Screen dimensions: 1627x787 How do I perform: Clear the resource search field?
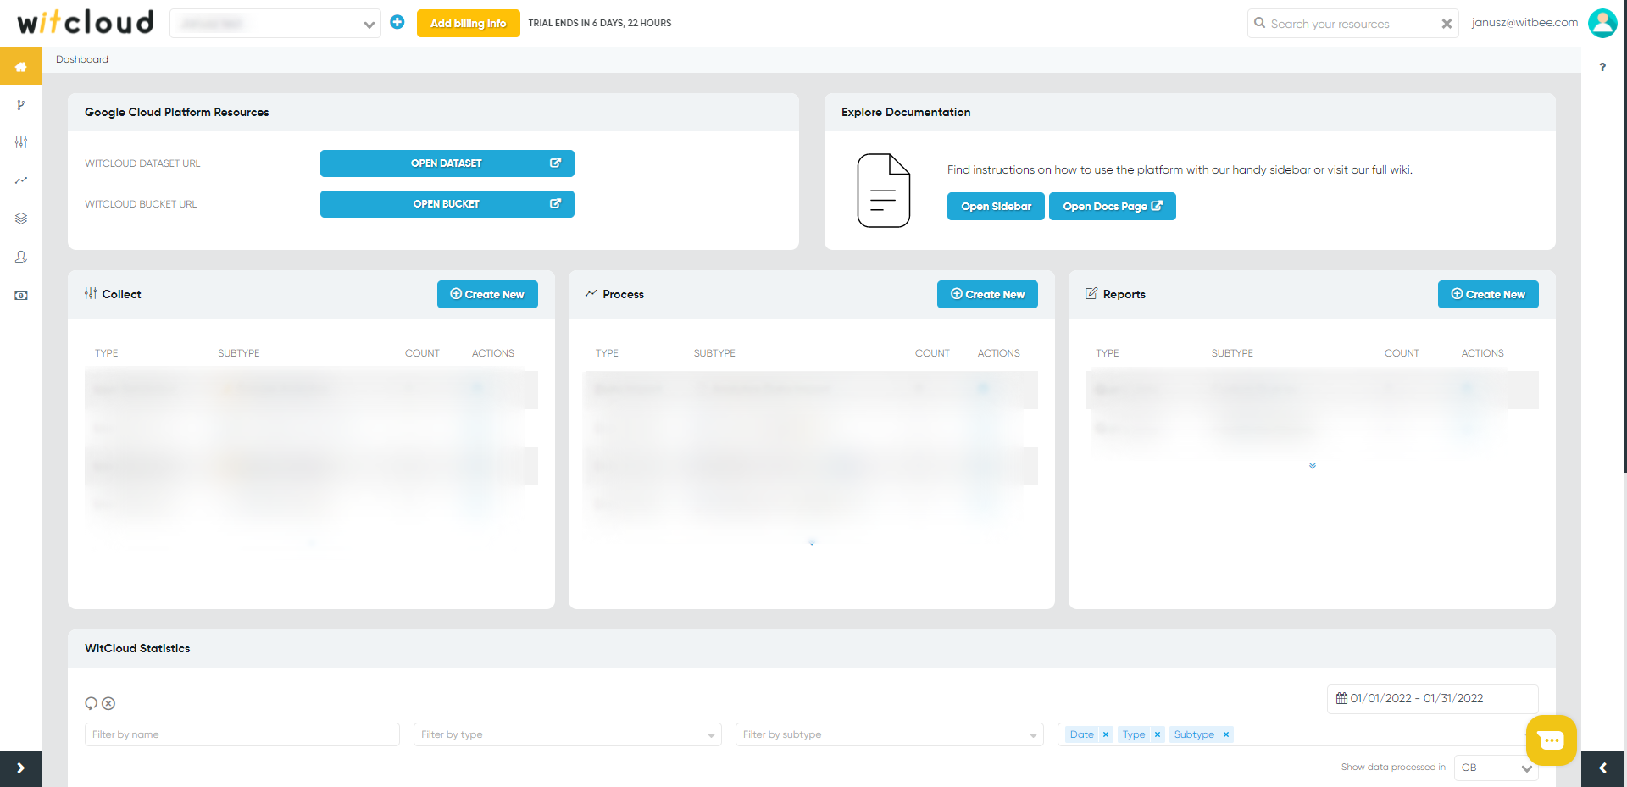(1447, 24)
